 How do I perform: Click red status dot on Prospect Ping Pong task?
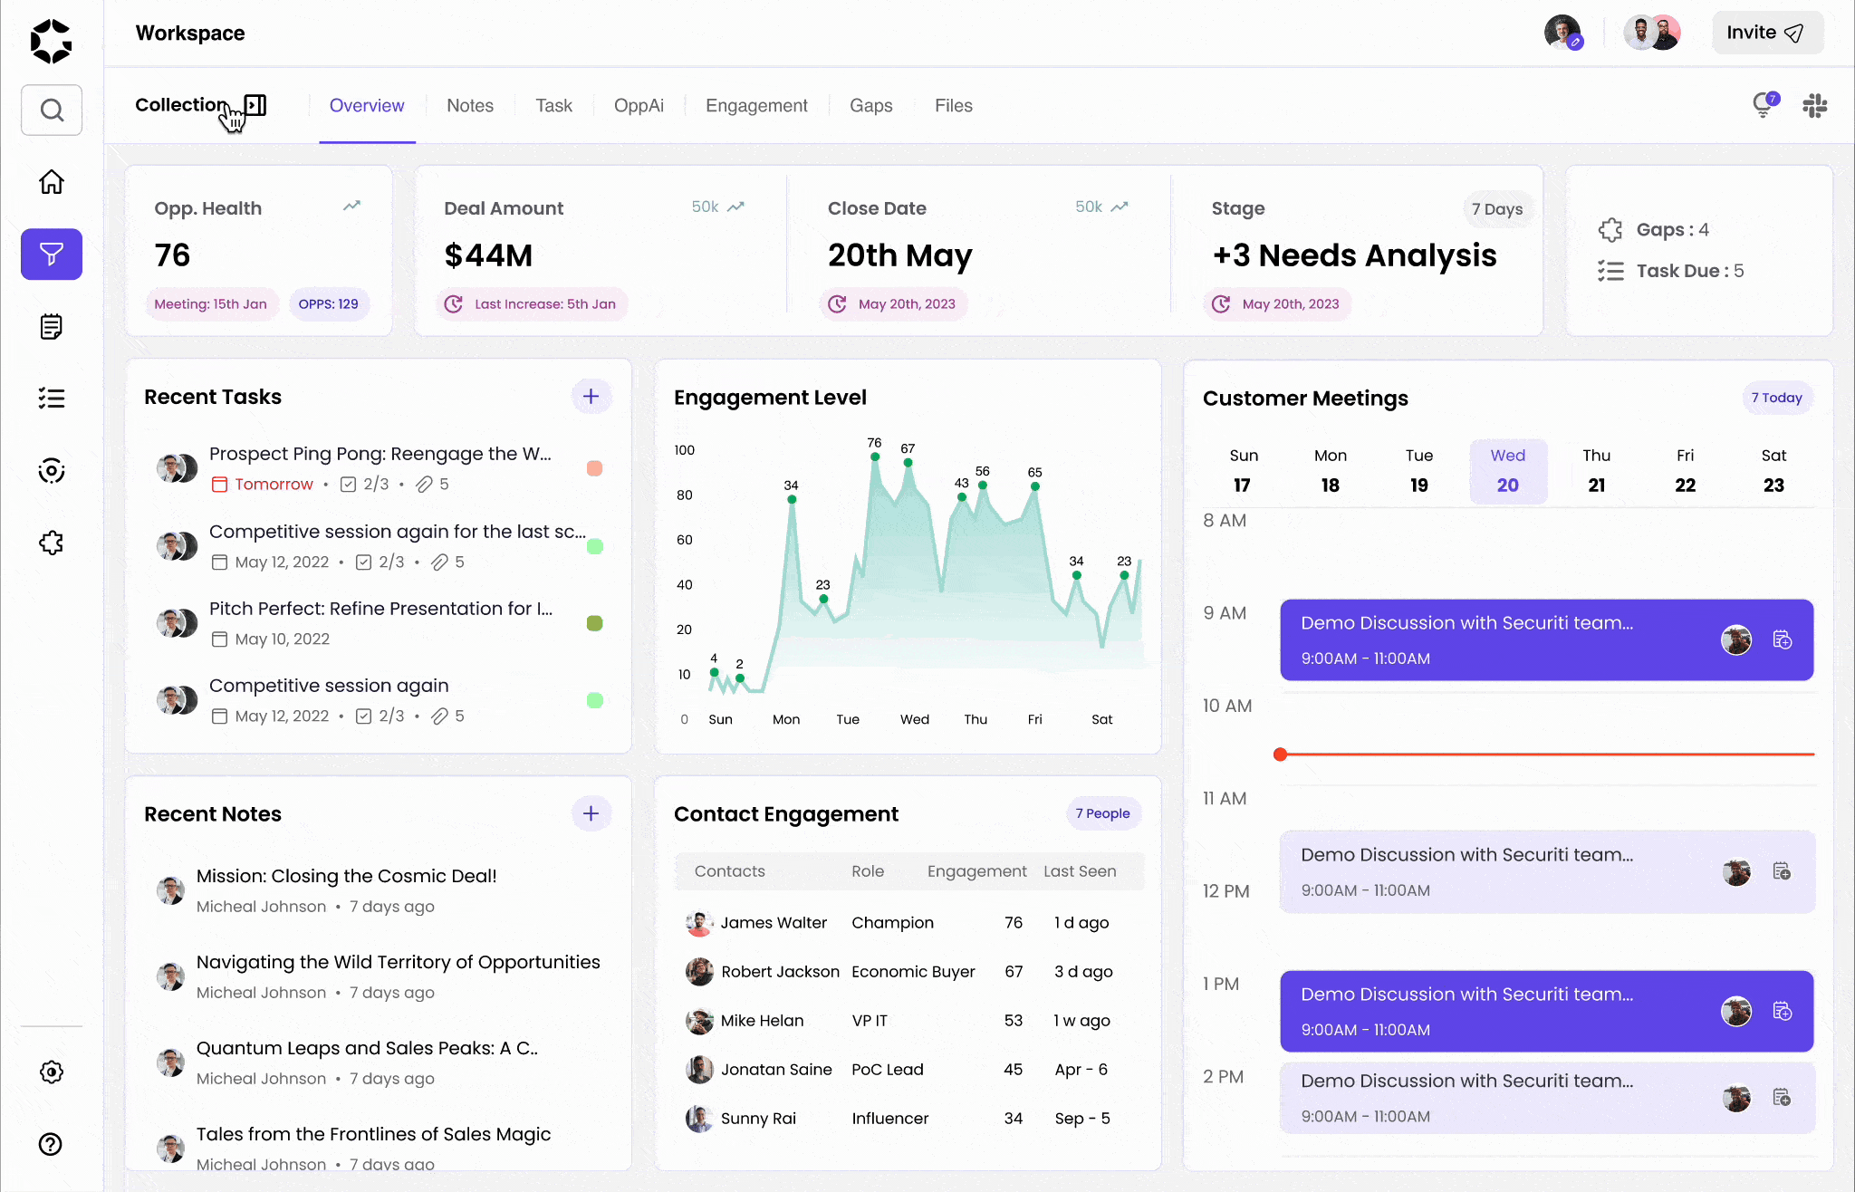(595, 468)
